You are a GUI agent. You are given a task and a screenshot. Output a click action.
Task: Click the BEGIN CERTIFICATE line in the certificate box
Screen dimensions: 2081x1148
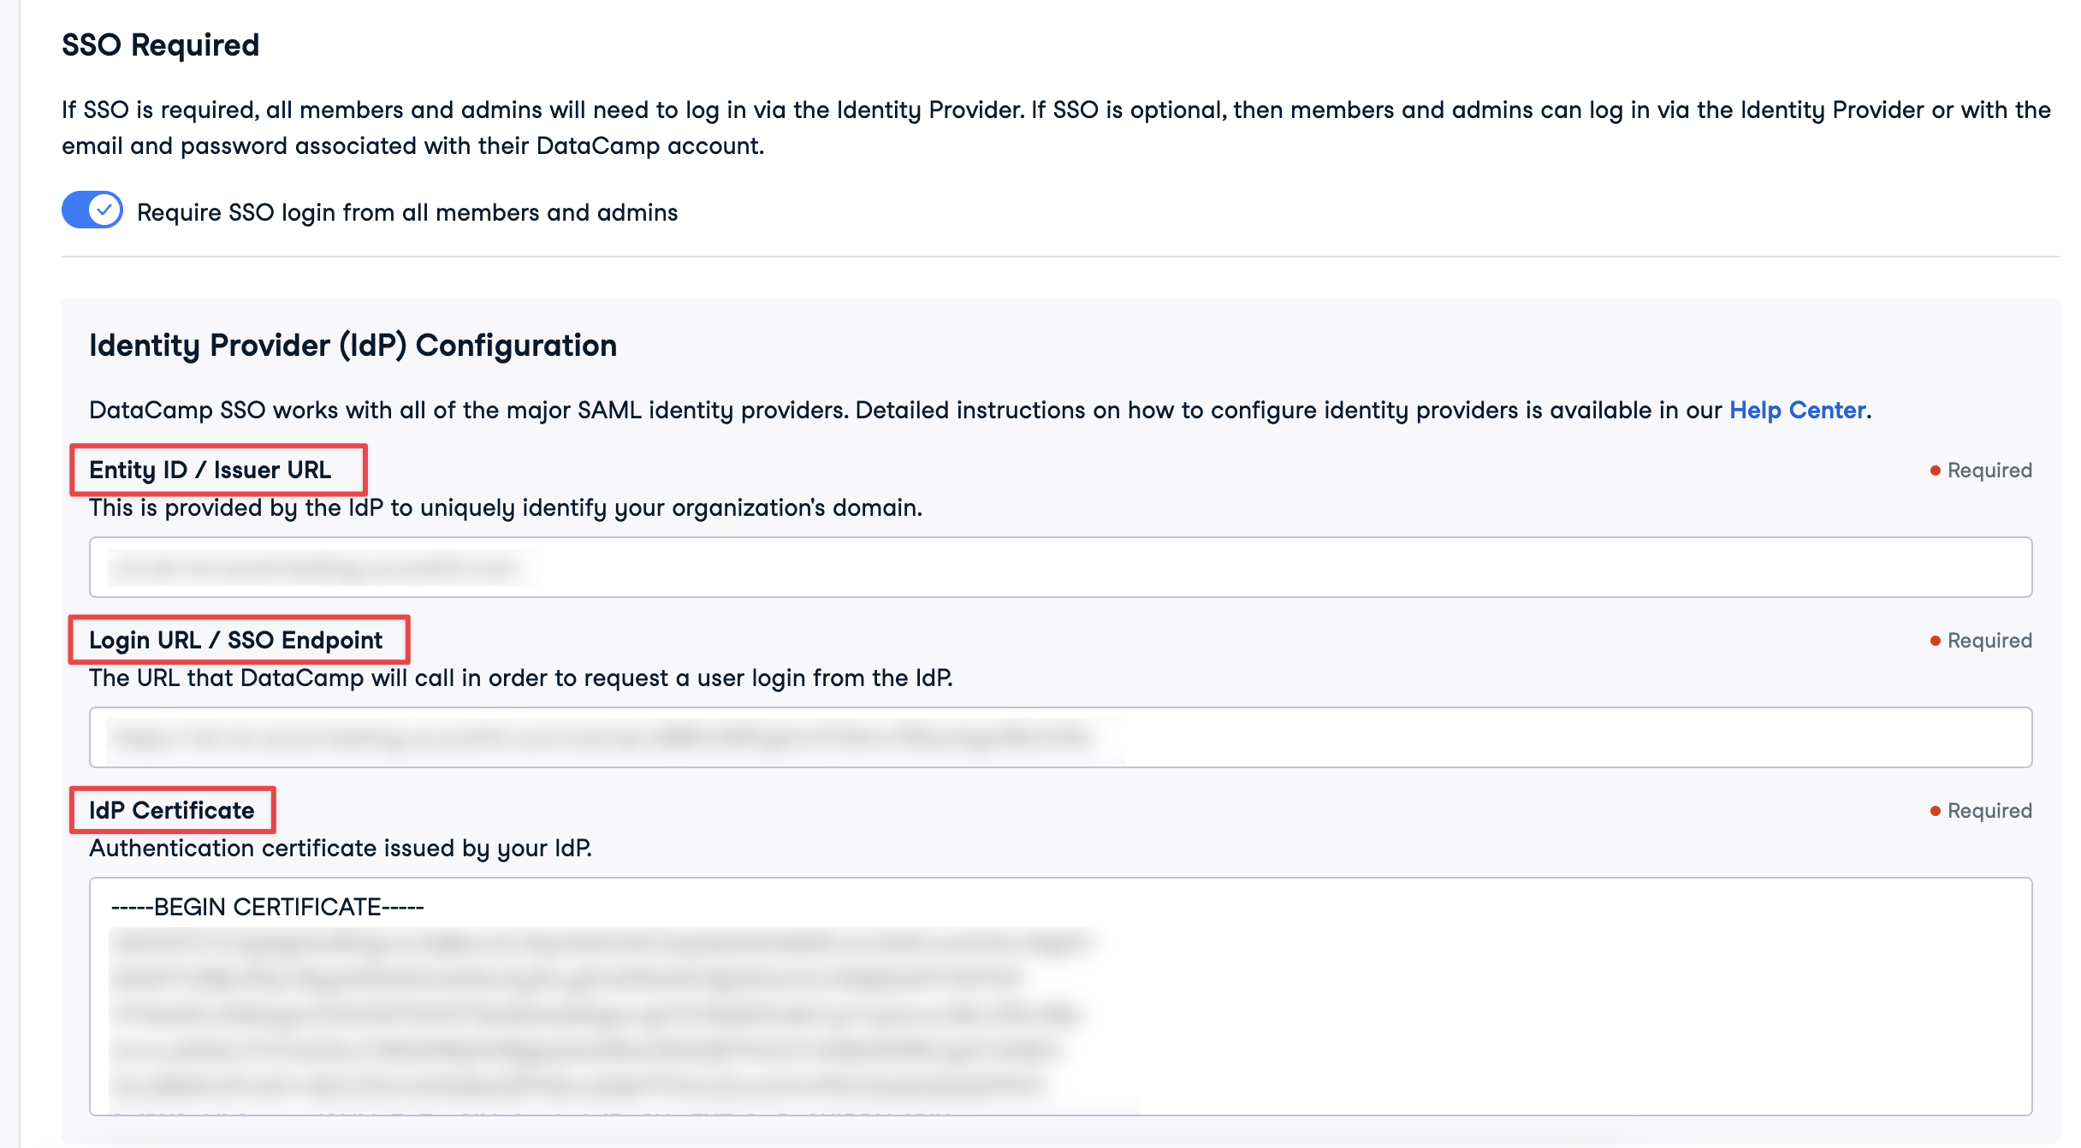coord(268,907)
